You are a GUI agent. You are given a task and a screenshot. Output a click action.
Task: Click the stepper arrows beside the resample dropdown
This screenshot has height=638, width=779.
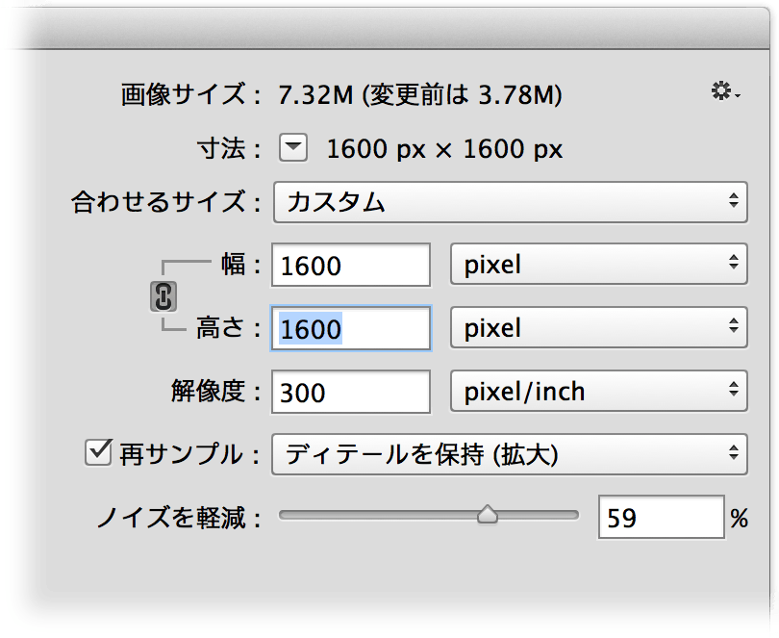[733, 454]
